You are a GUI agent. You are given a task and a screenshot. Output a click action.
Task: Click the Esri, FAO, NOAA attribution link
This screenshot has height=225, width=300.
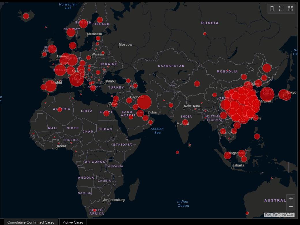(x=279, y=214)
